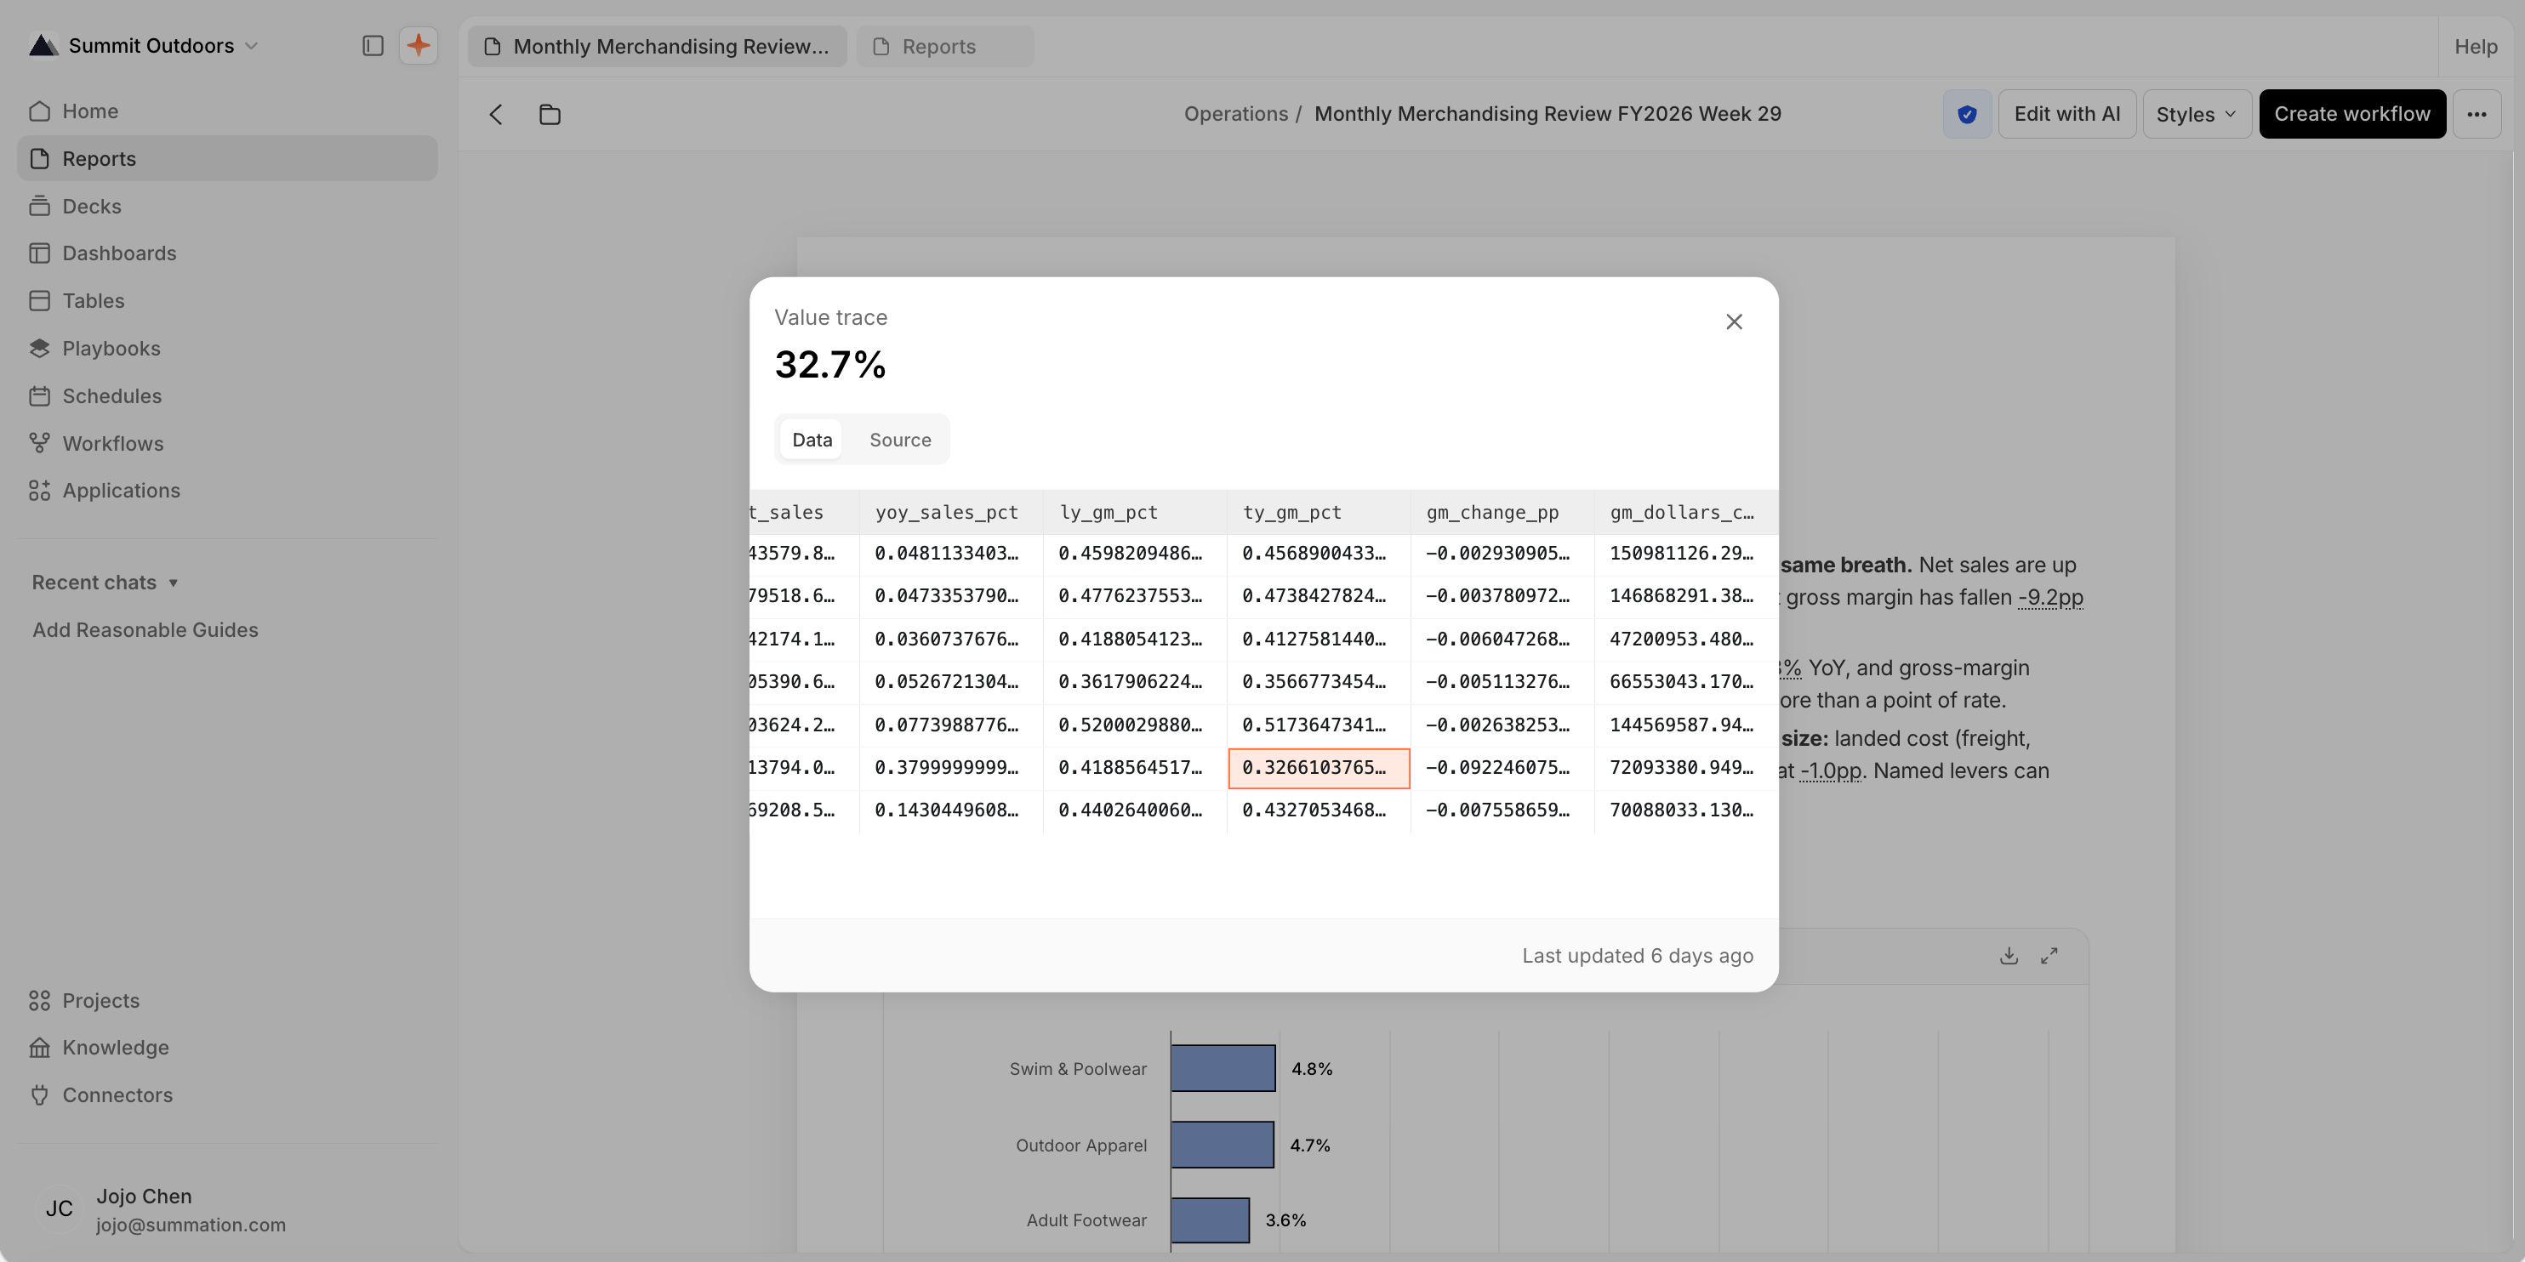Open Home in the sidebar

click(x=226, y=111)
